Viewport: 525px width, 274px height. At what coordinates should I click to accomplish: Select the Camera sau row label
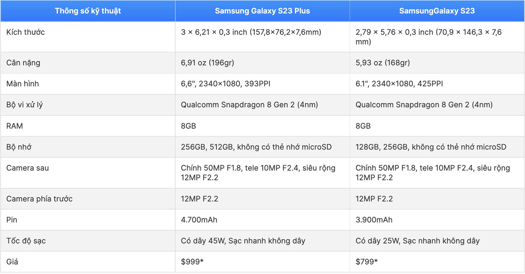[28, 168]
